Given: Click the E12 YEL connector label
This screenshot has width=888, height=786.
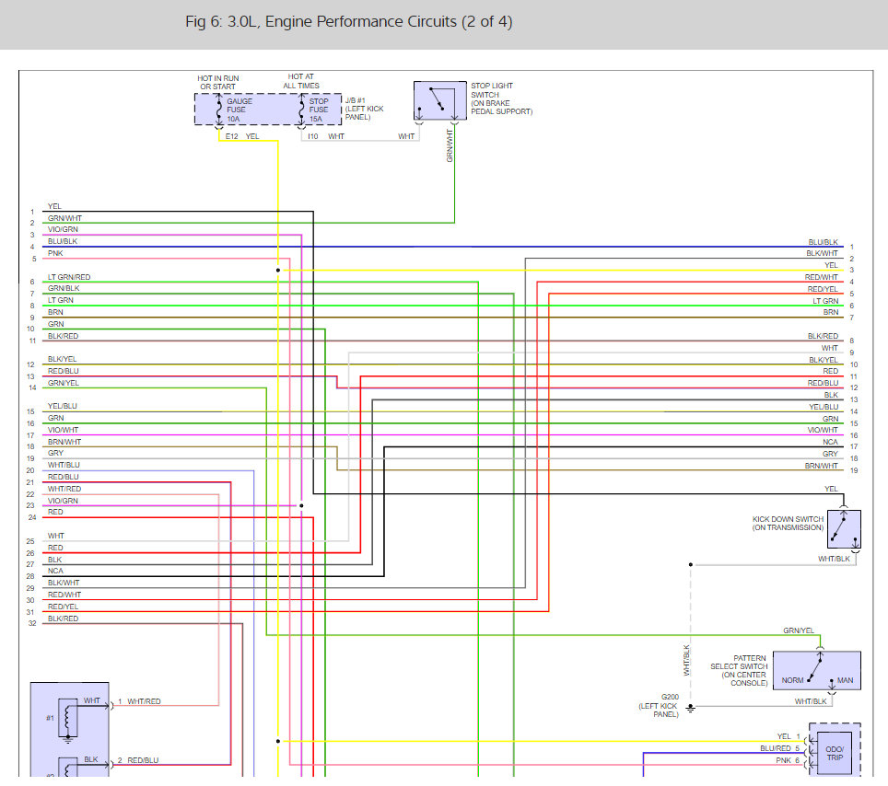Looking at the screenshot, I should click(x=242, y=136).
